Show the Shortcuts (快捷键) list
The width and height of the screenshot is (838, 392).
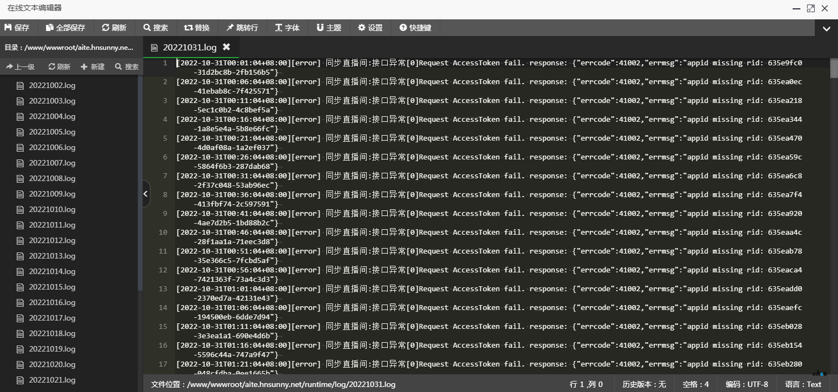[x=415, y=28]
